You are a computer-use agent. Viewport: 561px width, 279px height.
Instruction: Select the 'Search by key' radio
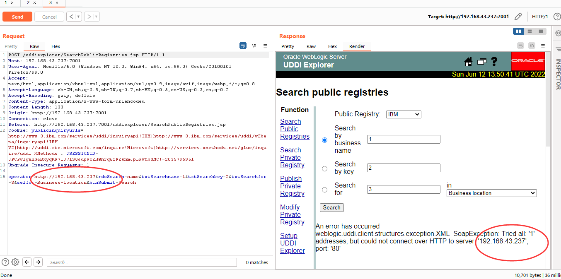[x=325, y=168]
